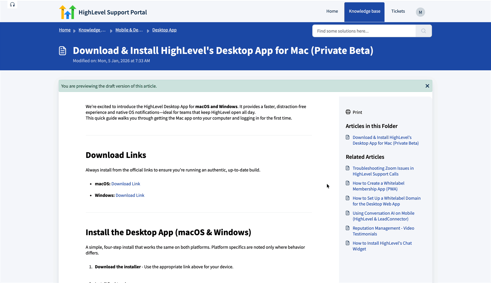Screen dimensions: 491x283
Task: Open the Mobile & De… breadcrumb link
Action: coord(129,30)
